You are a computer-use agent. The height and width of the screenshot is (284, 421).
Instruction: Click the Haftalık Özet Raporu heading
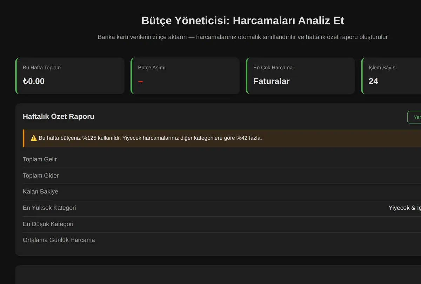tap(59, 116)
